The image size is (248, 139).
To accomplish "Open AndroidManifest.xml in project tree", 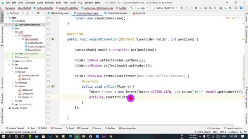I will [29, 25].
